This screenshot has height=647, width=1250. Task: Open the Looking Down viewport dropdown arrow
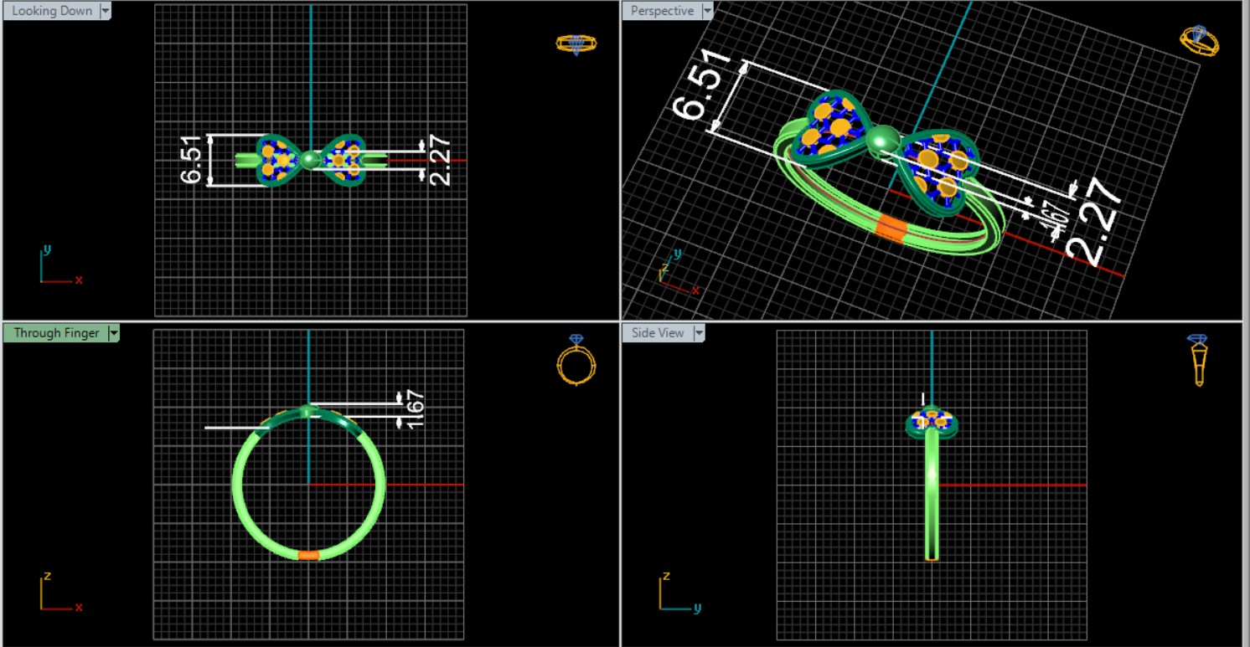[105, 11]
